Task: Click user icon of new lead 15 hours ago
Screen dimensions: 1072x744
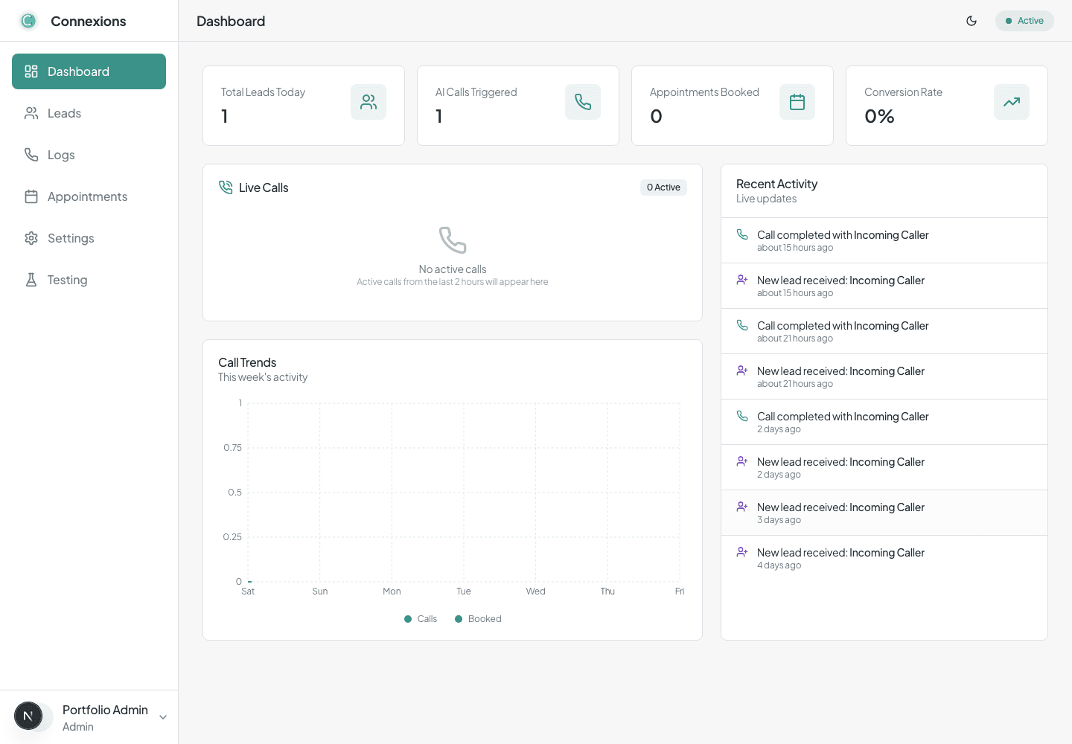Action: click(742, 280)
